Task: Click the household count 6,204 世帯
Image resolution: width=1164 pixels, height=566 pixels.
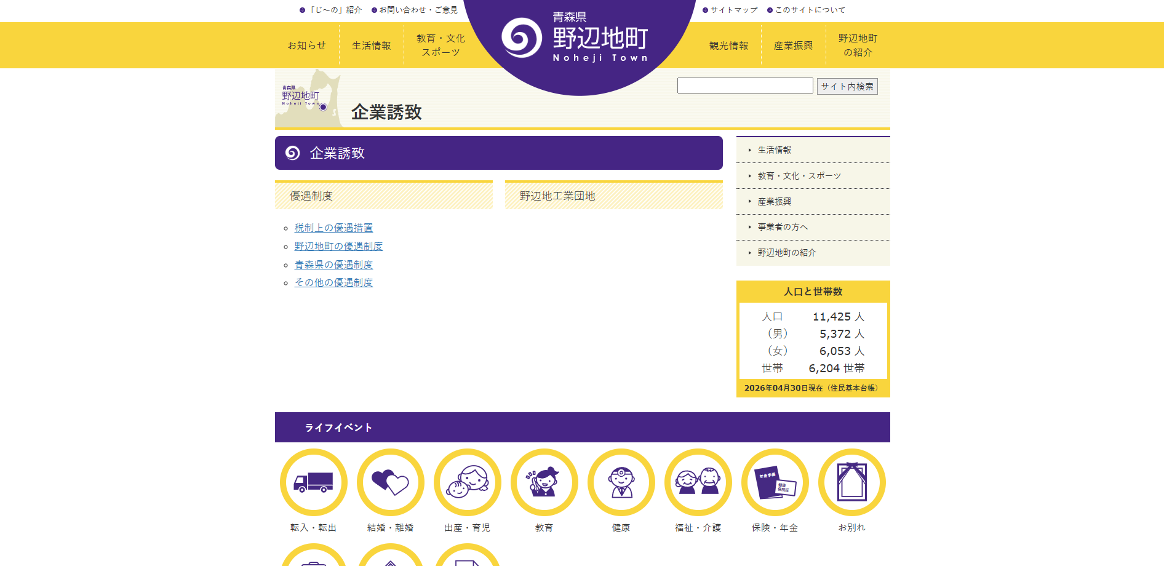Action: (x=837, y=369)
